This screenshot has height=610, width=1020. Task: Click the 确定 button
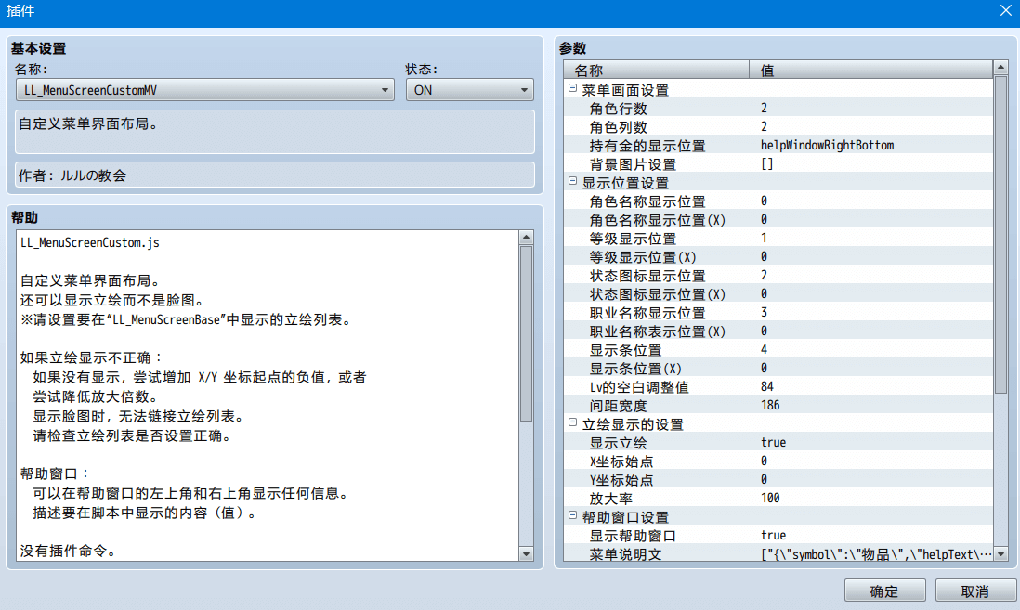pyautogui.click(x=884, y=591)
